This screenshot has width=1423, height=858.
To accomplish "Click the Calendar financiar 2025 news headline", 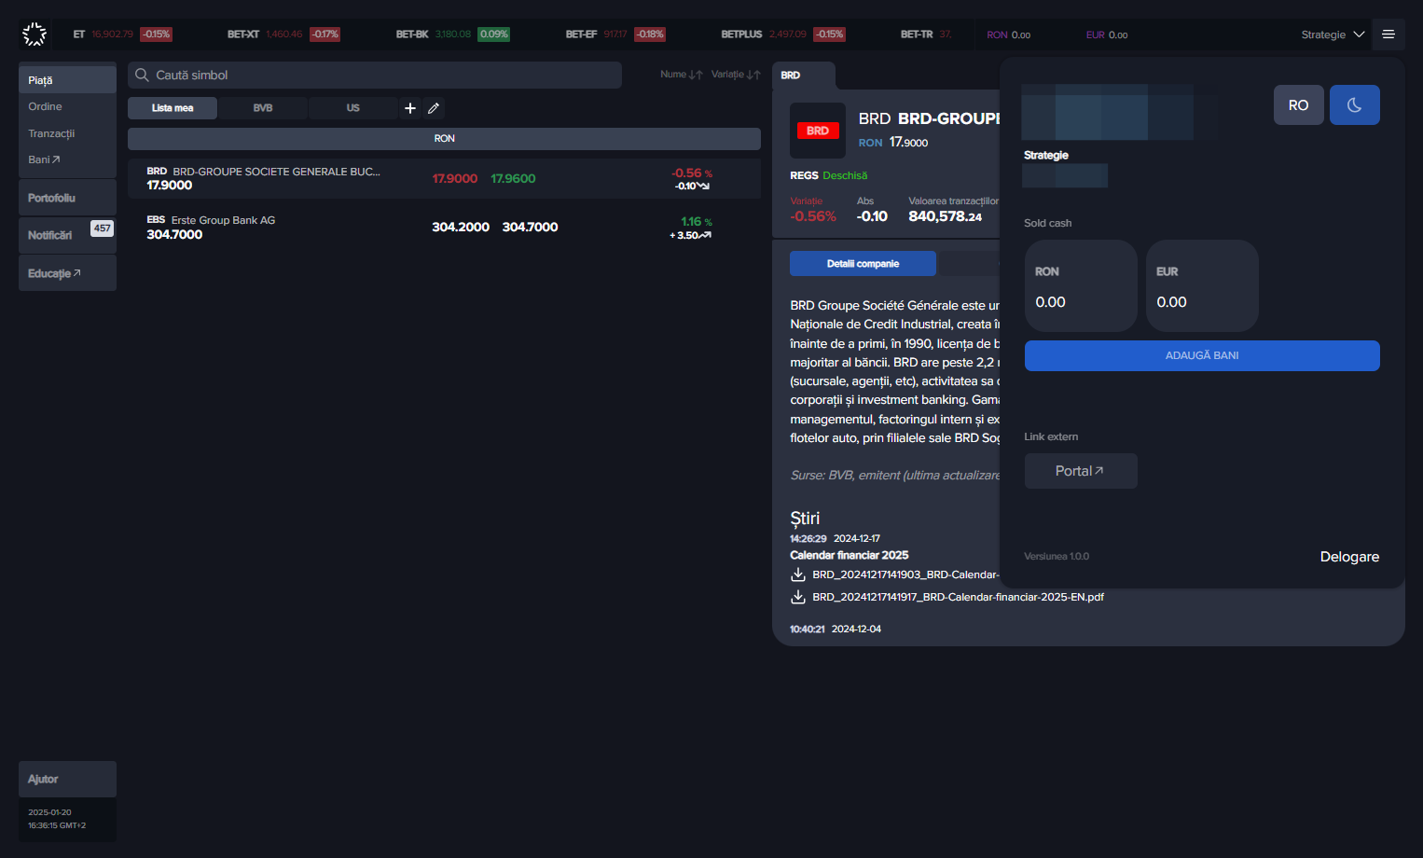I will (849, 555).
